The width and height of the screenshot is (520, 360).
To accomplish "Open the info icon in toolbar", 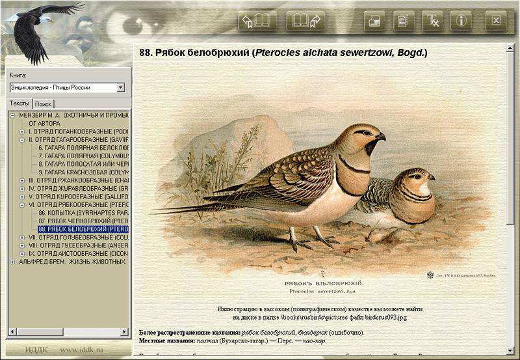I will (x=461, y=21).
